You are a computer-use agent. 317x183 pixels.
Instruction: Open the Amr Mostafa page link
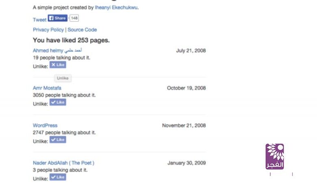point(47,88)
